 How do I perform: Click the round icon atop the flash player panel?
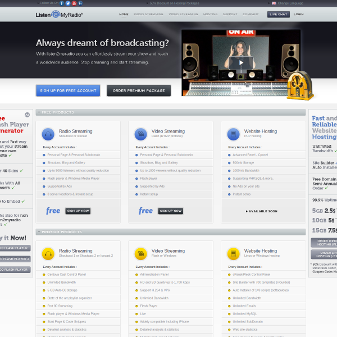27,115
